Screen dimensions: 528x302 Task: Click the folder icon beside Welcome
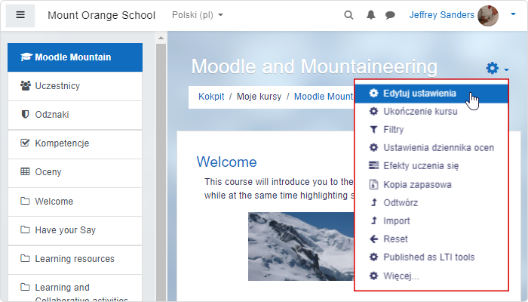25,201
